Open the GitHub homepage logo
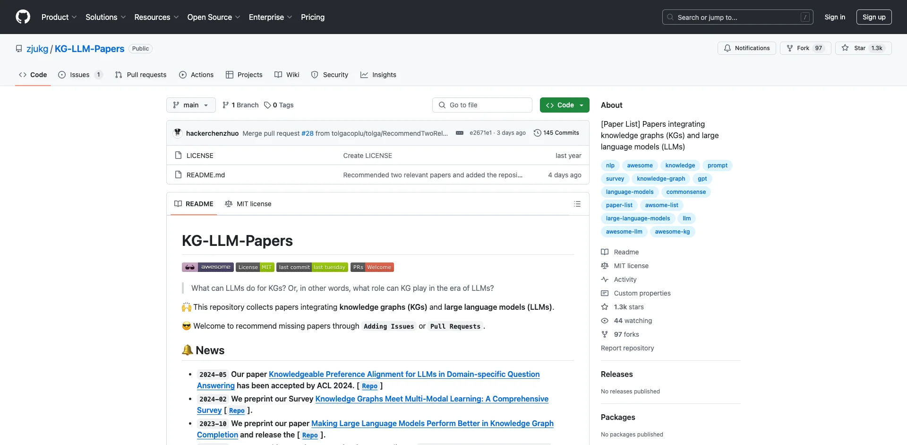This screenshot has height=445, width=907. point(23,17)
